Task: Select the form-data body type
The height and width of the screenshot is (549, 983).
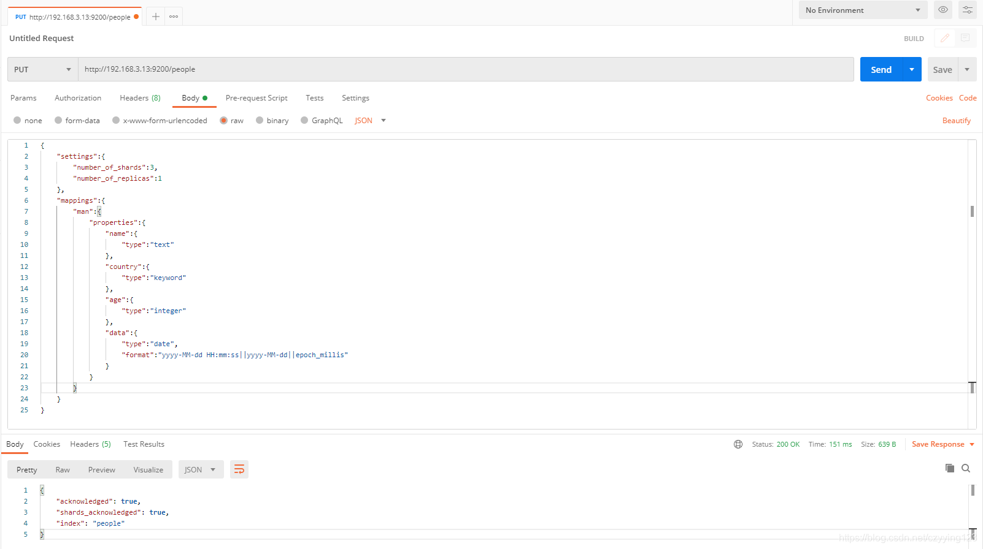Action: click(x=77, y=121)
